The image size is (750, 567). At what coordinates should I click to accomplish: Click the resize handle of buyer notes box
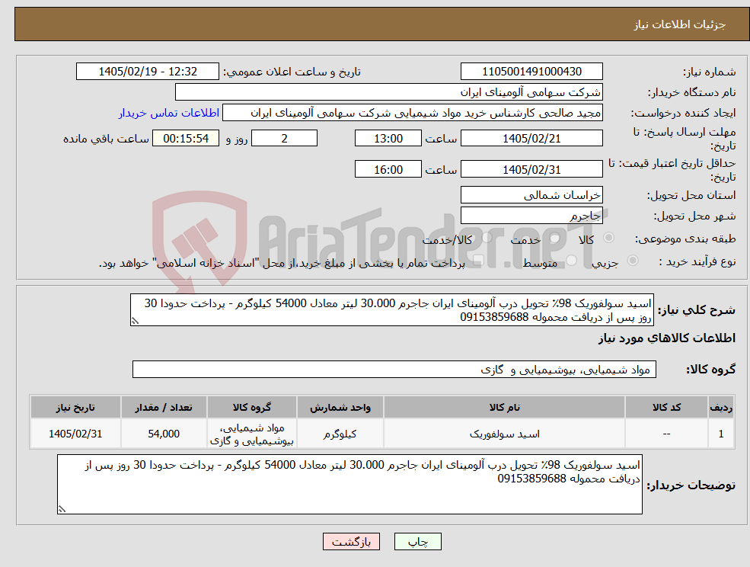click(62, 510)
